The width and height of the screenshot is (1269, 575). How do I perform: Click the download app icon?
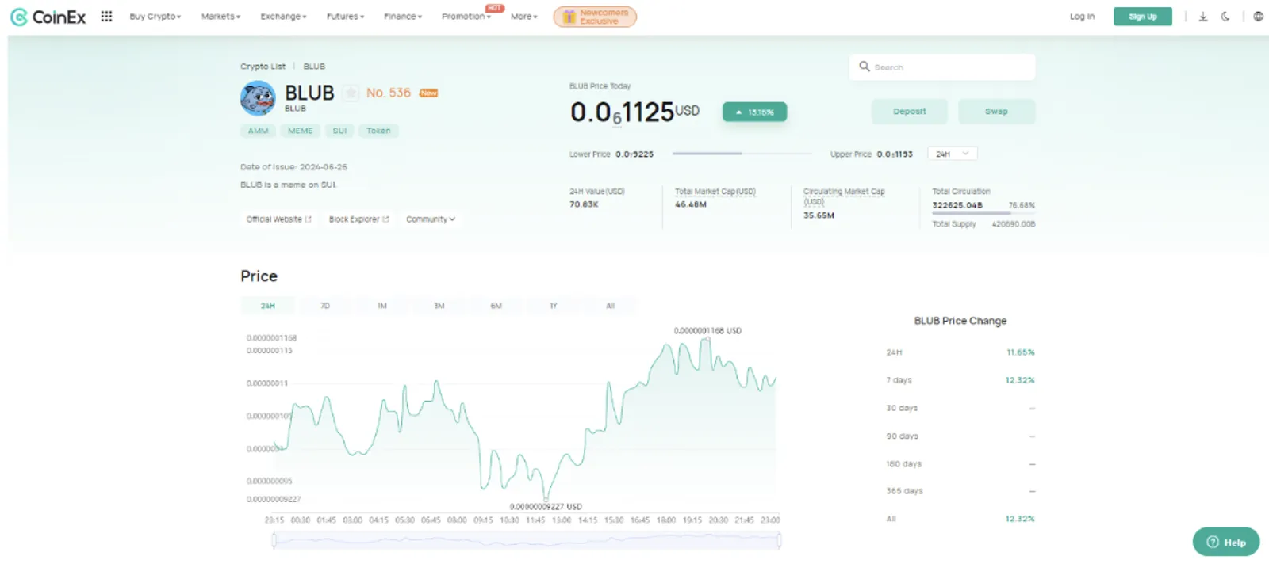click(x=1203, y=16)
